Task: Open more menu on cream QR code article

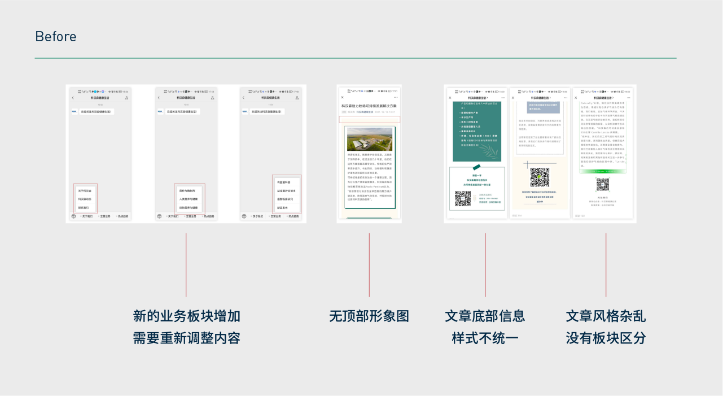Action: click(x=566, y=98)
